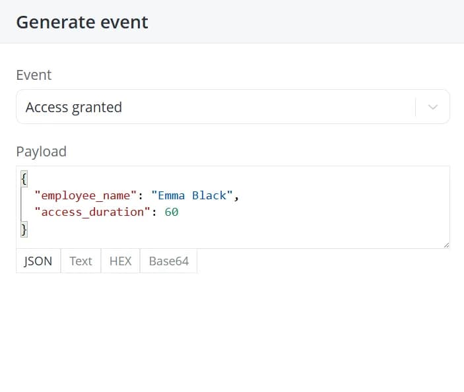Click the Payload field label
Screen dimensions: 464x392
click(x=42, y=152)
